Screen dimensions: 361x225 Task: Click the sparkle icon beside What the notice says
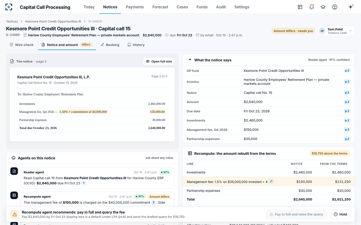(x=190, y=60)
